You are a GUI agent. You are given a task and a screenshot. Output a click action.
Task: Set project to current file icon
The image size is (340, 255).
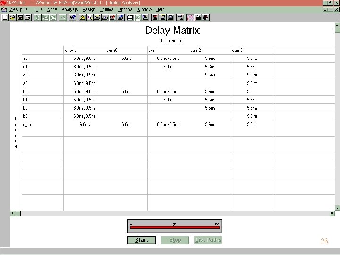(x=138, y=17)
